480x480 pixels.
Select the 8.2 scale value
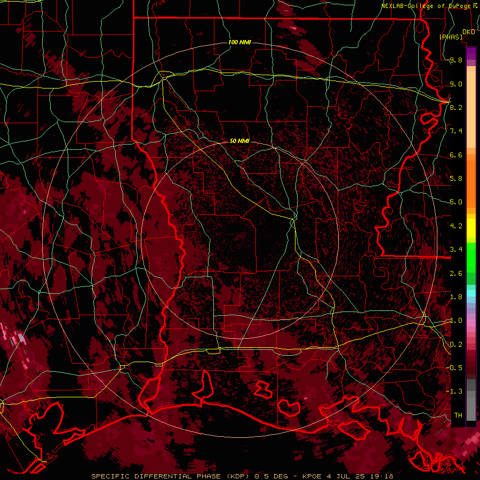tap(456, 107)
